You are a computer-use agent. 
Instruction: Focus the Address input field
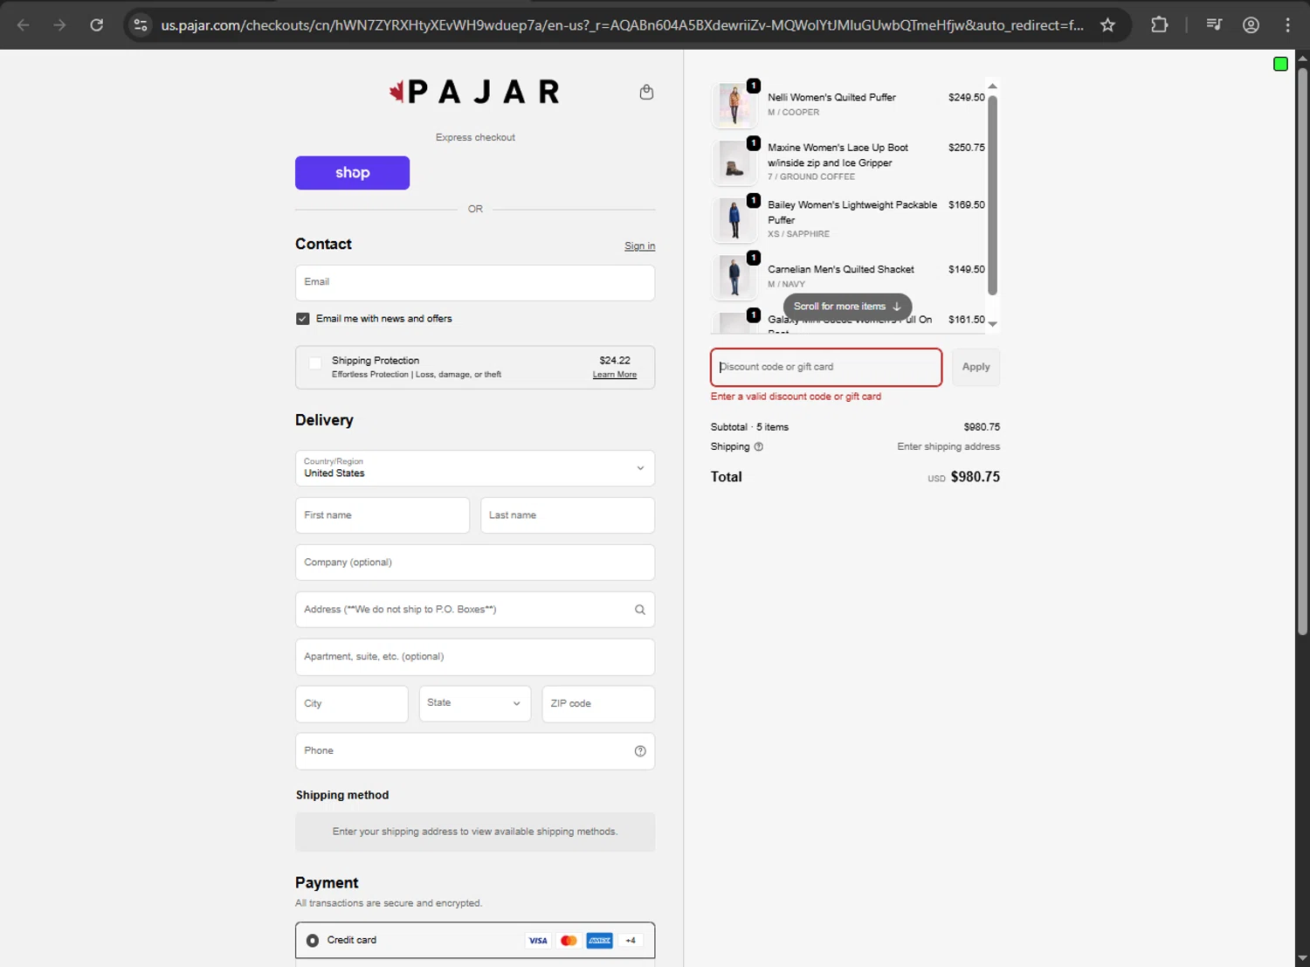click(x=475, y=610)
